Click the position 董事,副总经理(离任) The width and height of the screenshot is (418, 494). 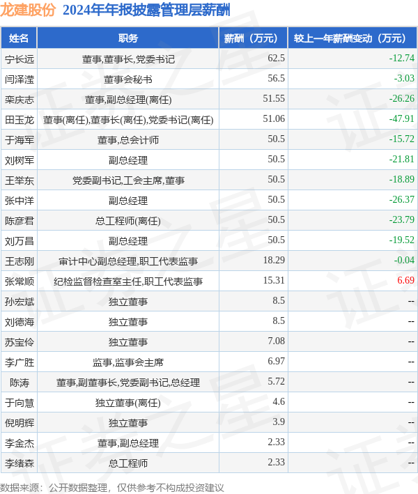pos(128,100)
